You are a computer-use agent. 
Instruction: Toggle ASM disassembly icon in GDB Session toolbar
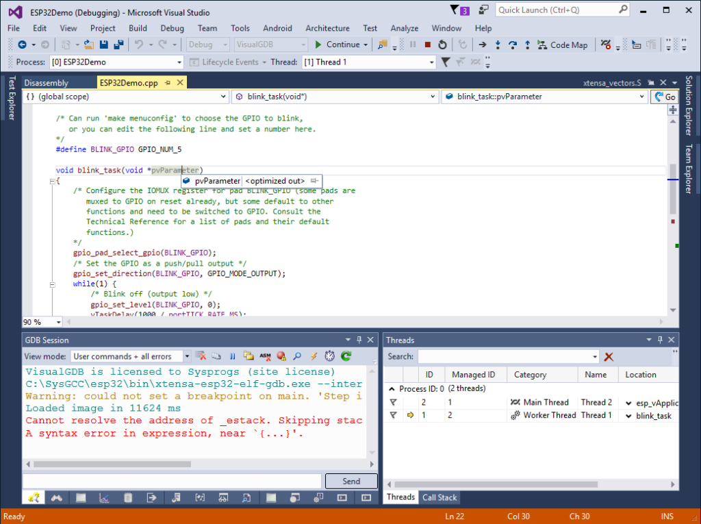tap(265, 355)
